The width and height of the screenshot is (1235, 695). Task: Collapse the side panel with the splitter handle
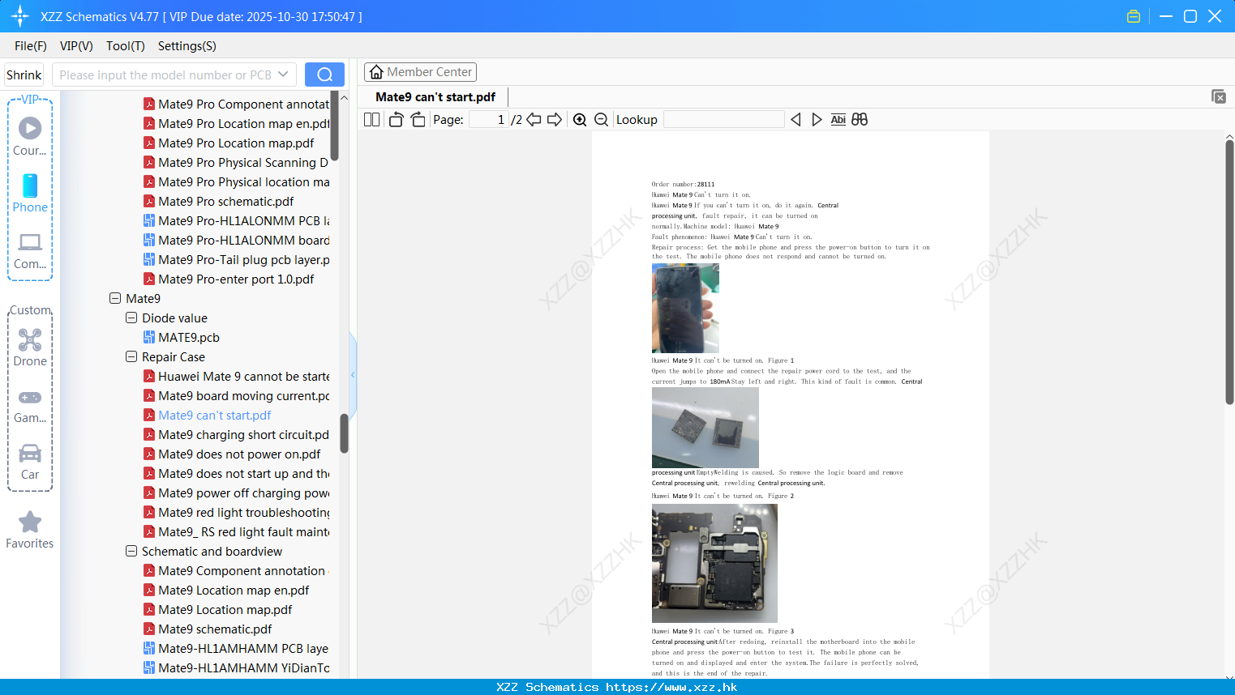click(353, 374)
